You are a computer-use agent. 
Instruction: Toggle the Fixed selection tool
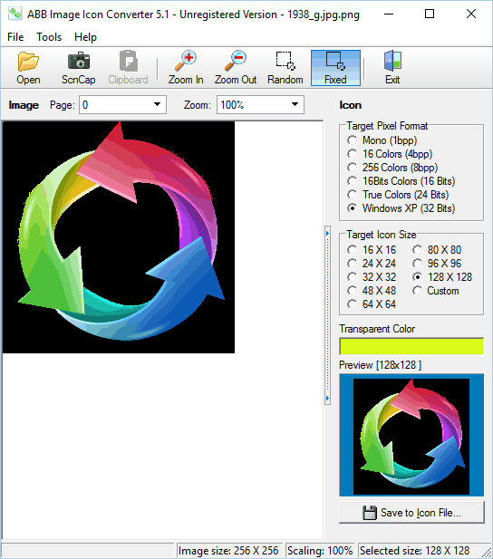(x=335, y=68)
